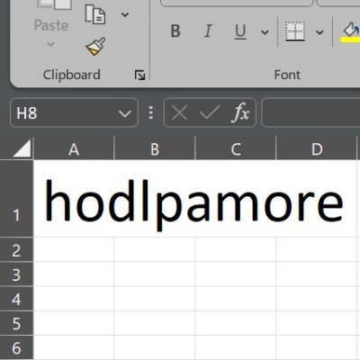Expand the Borders dropdown arrow
The height and width of the screenshot is (360, 360).
[x=319, y=31]
